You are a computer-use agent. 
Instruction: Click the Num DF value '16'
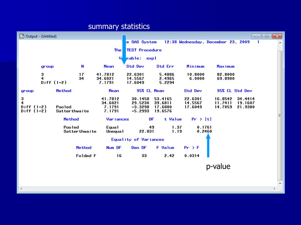click(119, 156)
